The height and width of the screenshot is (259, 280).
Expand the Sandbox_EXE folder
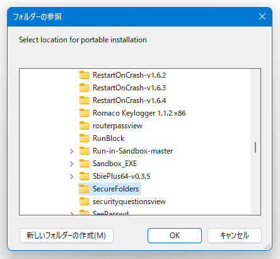click(72, 164)
